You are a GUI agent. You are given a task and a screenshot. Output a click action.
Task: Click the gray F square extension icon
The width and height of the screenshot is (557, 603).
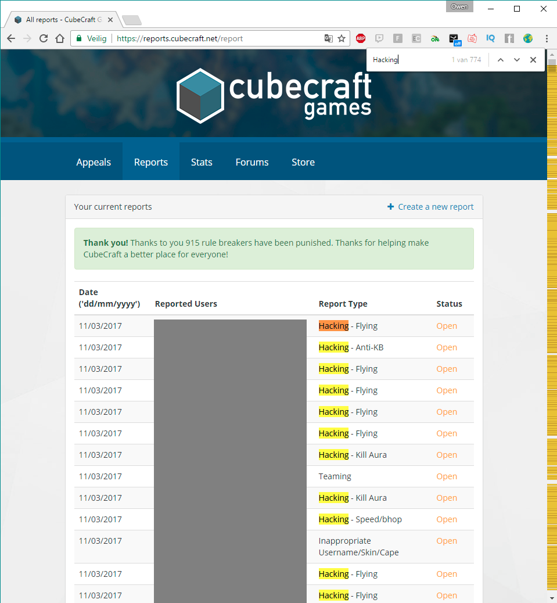point(398,38)
